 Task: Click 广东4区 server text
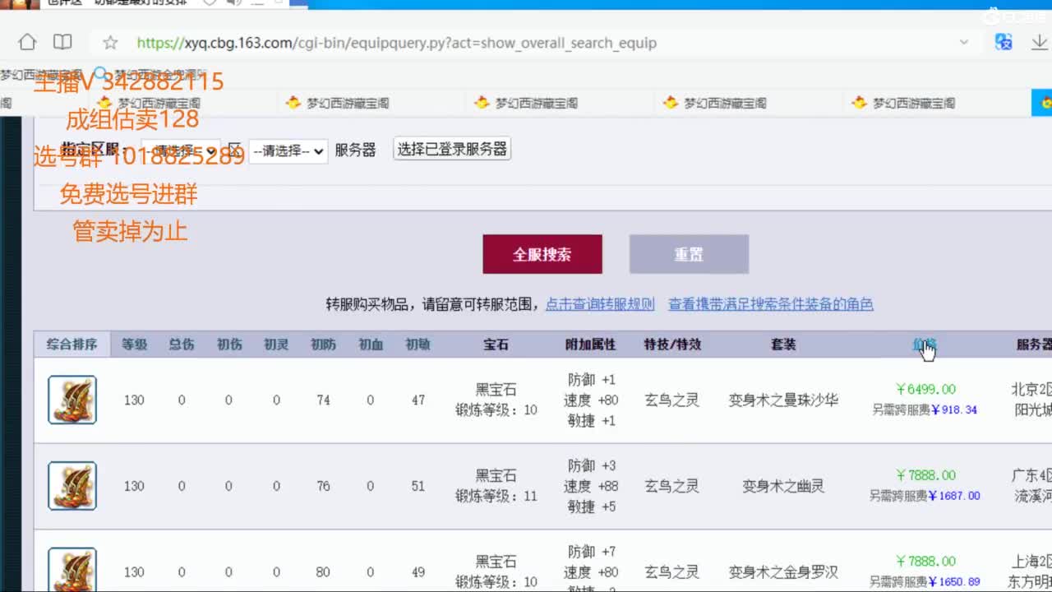pos(1031,475)
